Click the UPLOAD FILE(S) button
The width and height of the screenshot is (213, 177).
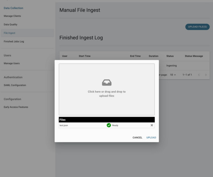pyautogui.click(x=197, y=27)
